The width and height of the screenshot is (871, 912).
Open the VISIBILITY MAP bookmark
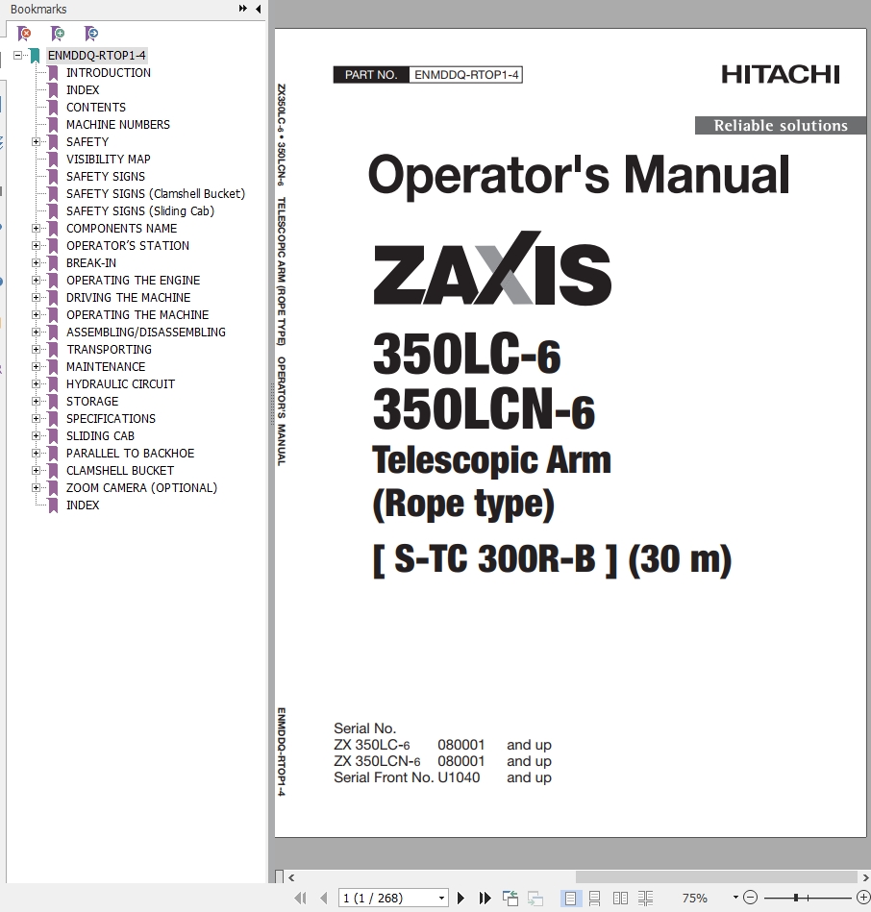pos(109,160)
